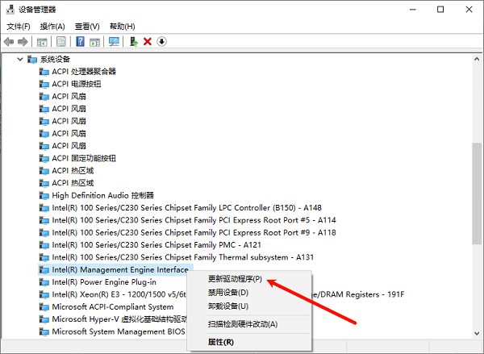The image size is (484, 354).
Task: Open the 帮助(H) menu
Action: (122, 26)
